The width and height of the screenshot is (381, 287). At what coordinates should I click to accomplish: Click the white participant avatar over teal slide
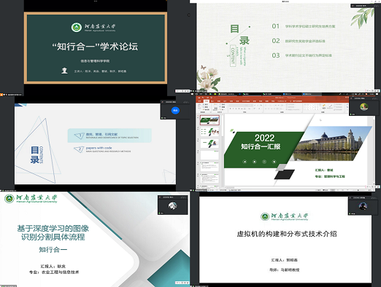172,206
